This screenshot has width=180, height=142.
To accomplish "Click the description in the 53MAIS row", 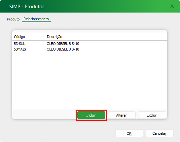I will coord(63,49).
